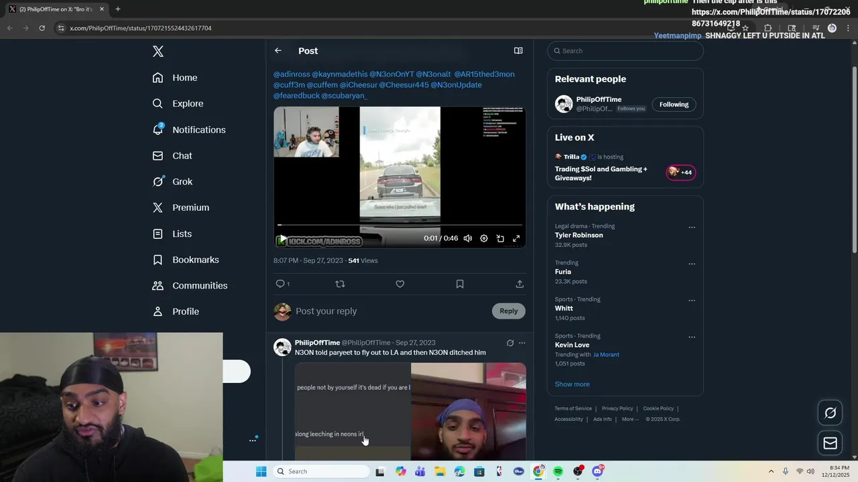Click the @adinross mention
Viewport: 858px width, 482px height.
292,74
